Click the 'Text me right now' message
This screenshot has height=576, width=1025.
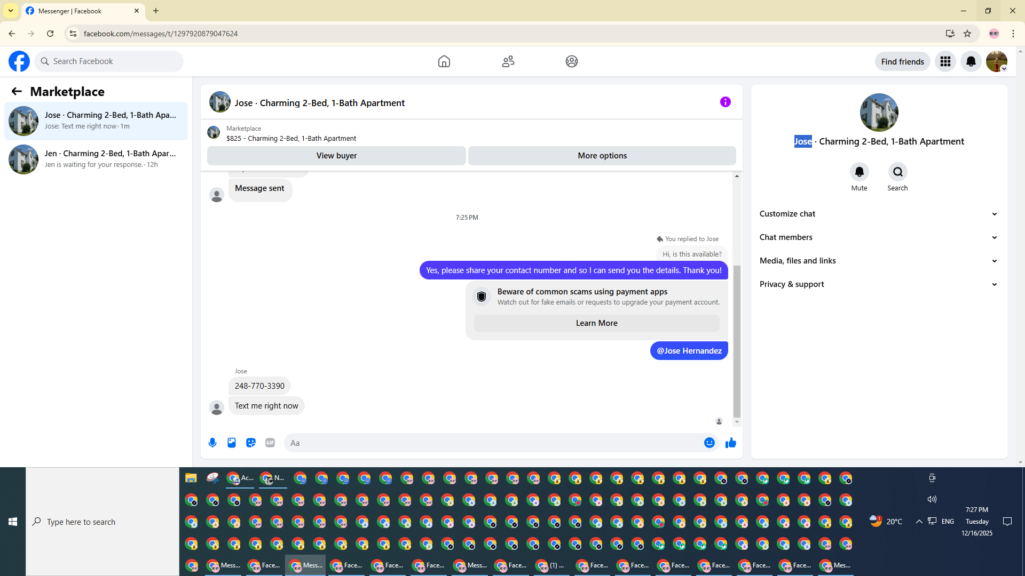[x=266, y=406]
